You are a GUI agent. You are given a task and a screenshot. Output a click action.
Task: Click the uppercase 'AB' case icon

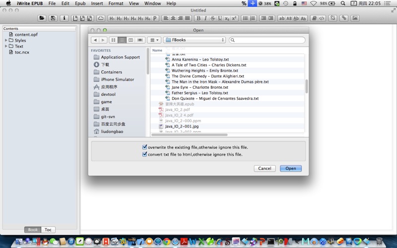[289, 18]
